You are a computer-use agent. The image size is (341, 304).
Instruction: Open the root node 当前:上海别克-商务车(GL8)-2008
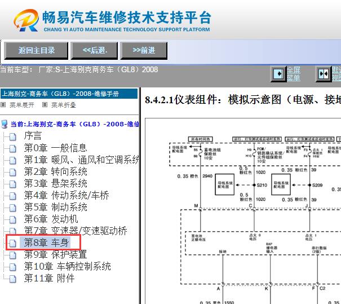tap(75, 124)
